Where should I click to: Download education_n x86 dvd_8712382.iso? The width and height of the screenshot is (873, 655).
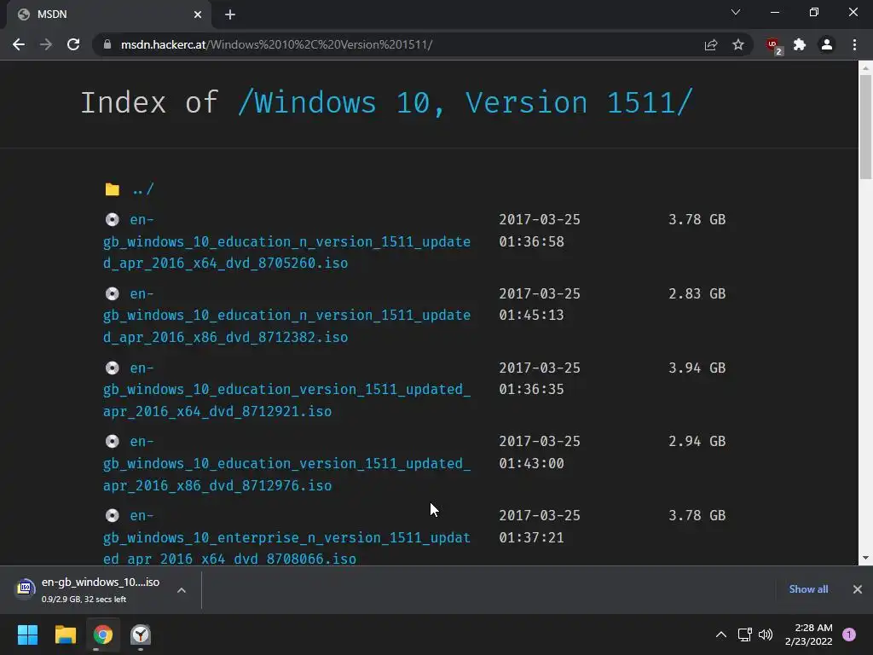pos(286,316)
